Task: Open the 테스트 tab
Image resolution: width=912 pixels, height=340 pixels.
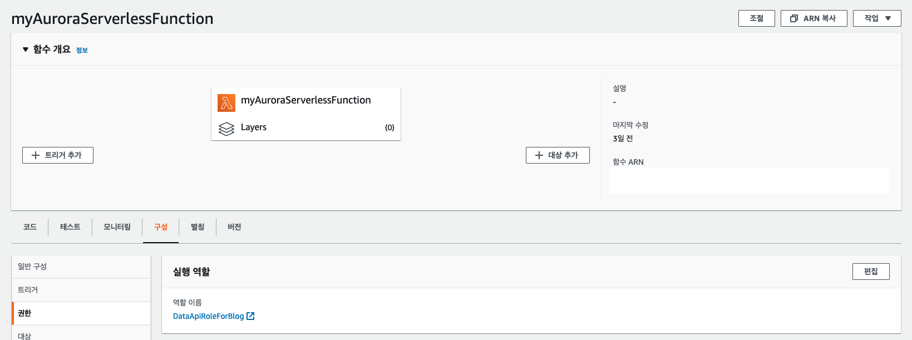Action: point(70,226)
